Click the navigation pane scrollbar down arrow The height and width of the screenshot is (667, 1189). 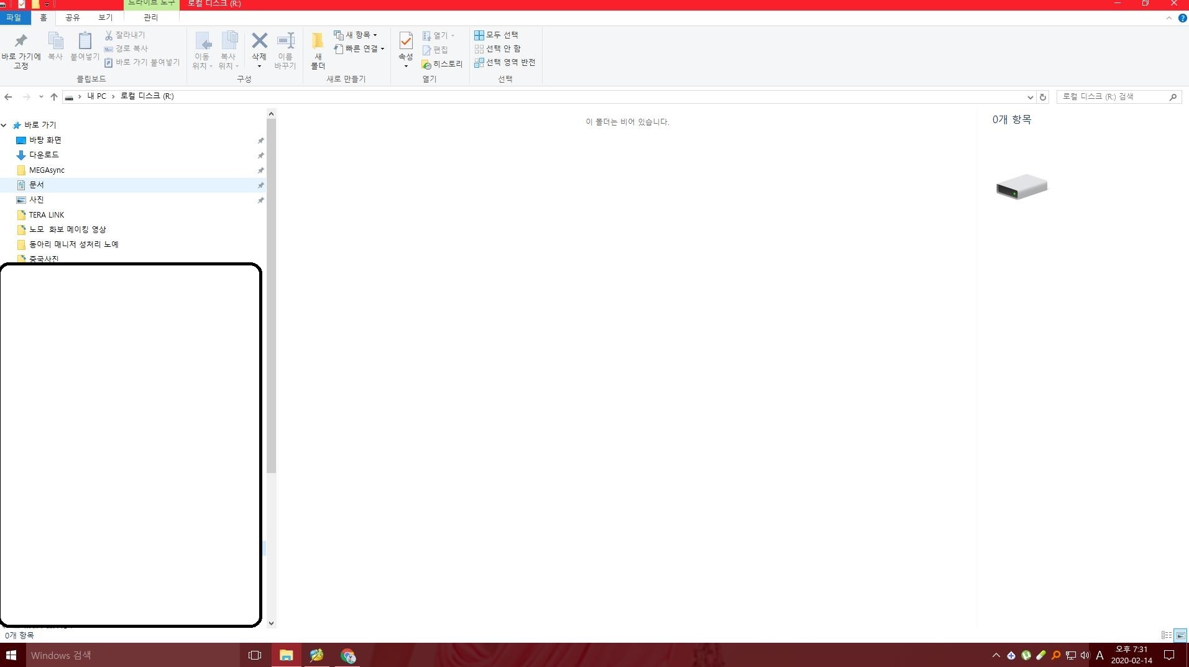coord(271,623)
